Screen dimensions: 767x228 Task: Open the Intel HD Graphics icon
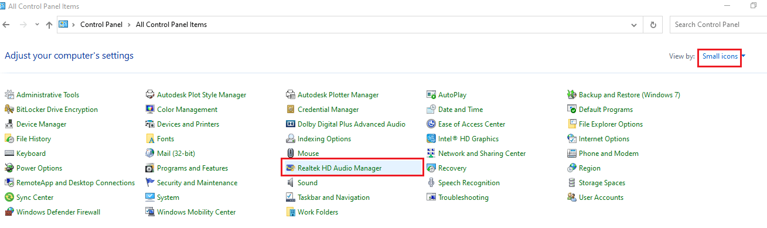431,139
